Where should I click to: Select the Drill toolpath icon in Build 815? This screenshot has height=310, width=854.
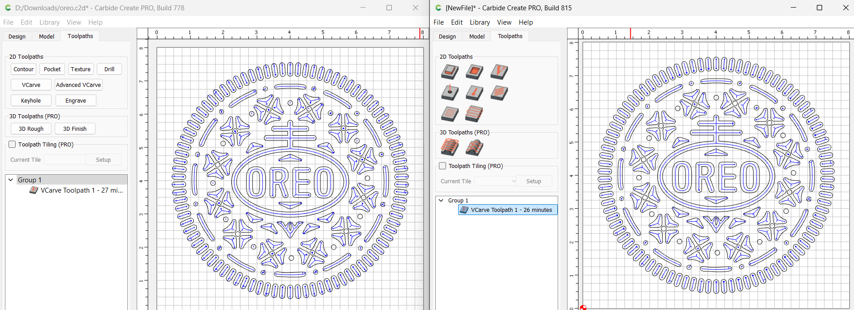pos(450,93)
